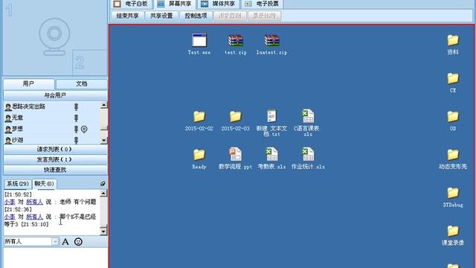Viewport: 476px width, 268px height.
Task: Select the 2015-02-03 folder
Action: (x=235, y=121)
